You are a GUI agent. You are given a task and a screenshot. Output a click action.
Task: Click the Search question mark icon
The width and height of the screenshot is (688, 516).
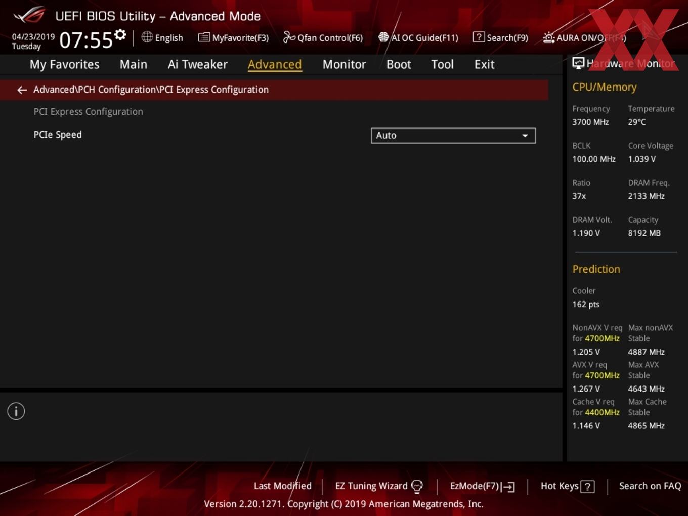tap(479, 37)
